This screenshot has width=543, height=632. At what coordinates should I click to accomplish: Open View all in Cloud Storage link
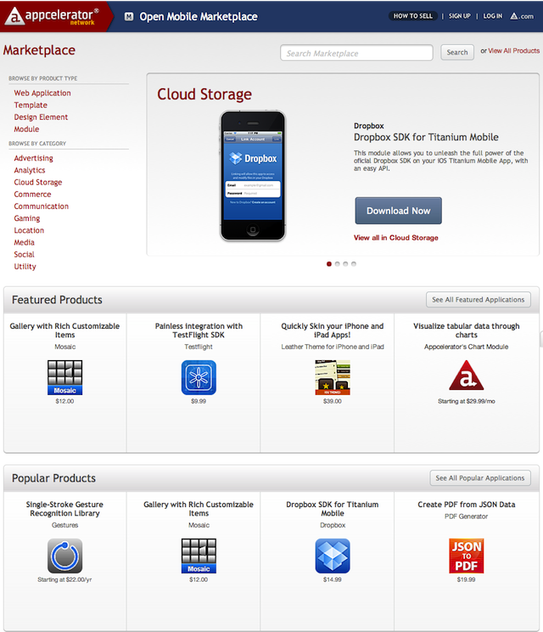(x=395, y=238)
